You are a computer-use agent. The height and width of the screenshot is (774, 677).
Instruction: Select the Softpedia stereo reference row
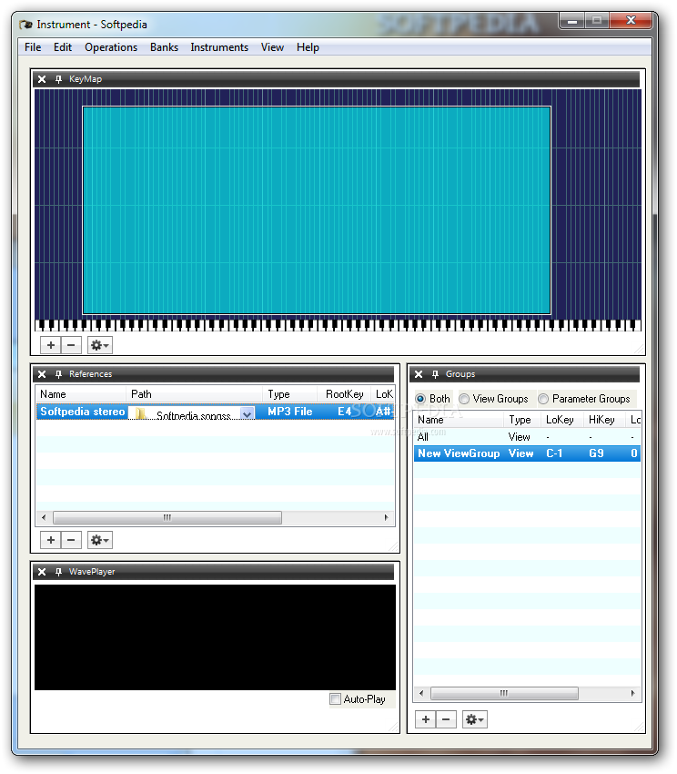[215, 412]
